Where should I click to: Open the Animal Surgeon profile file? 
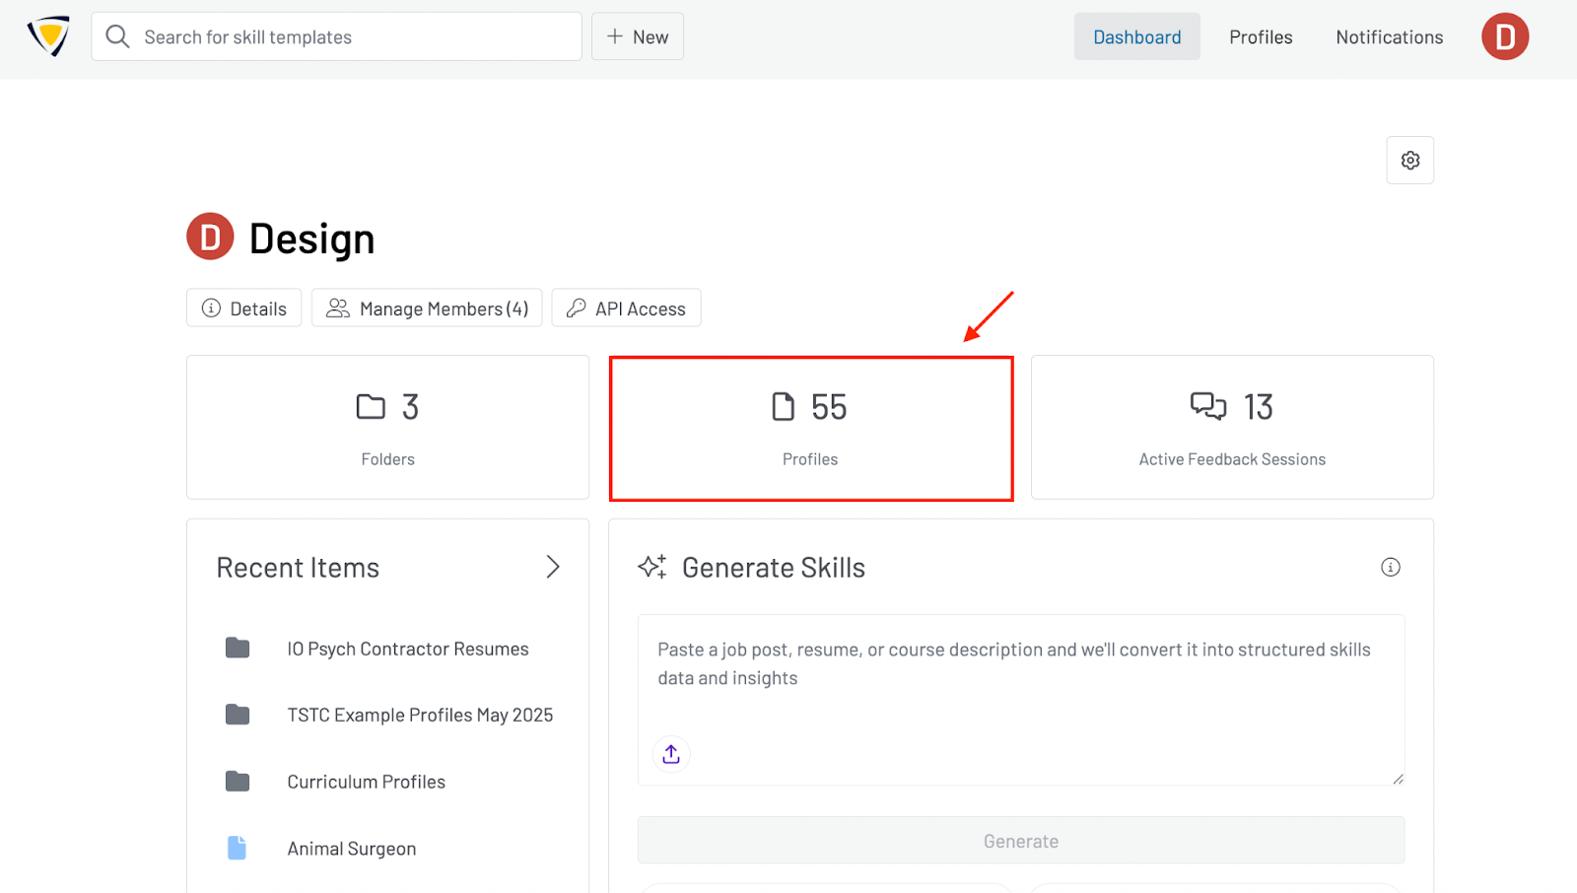pos(351,849)
